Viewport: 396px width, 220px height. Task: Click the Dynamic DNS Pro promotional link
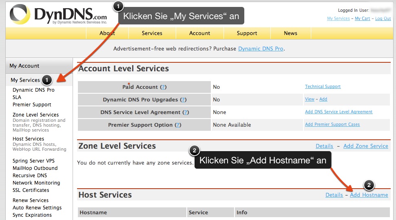tap(261, 49)
